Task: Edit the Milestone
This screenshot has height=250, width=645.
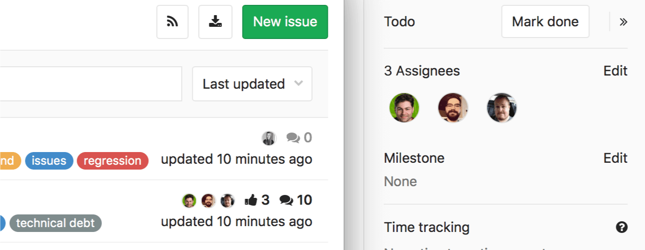Action: click(x=615, y=158)
